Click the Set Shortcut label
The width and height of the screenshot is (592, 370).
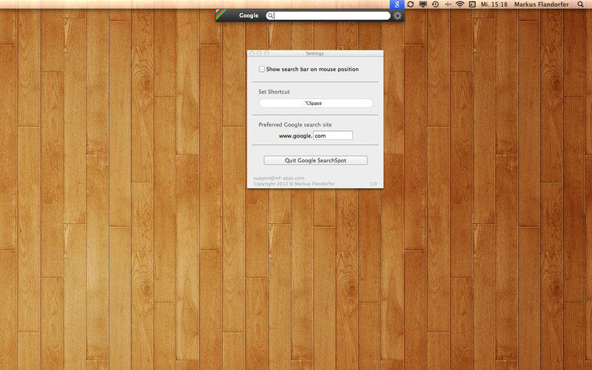click(274, 92)
